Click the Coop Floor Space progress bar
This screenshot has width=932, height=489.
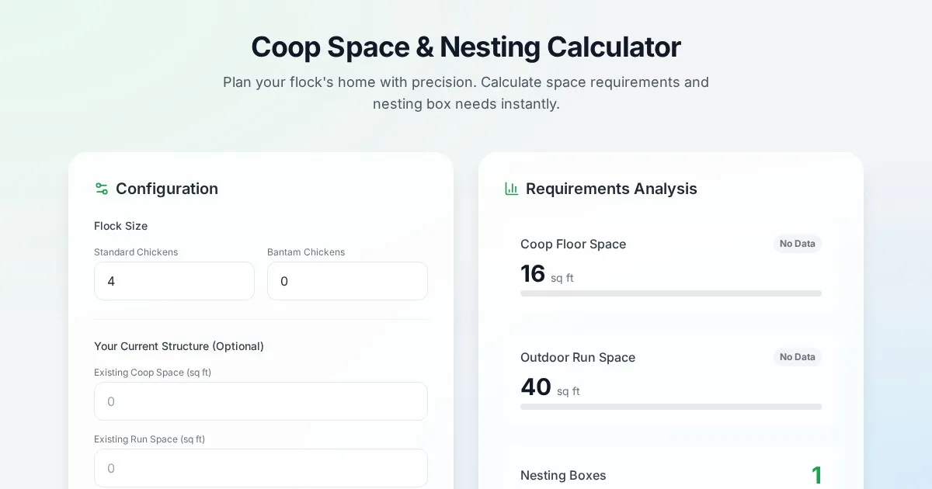670,293
